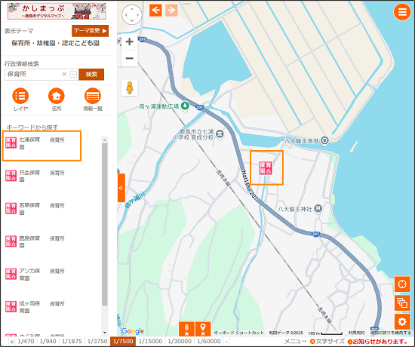This screenshot has height=347, width=415.
Task: Select the 1/30000 scale
Action: tap(180, 342)
